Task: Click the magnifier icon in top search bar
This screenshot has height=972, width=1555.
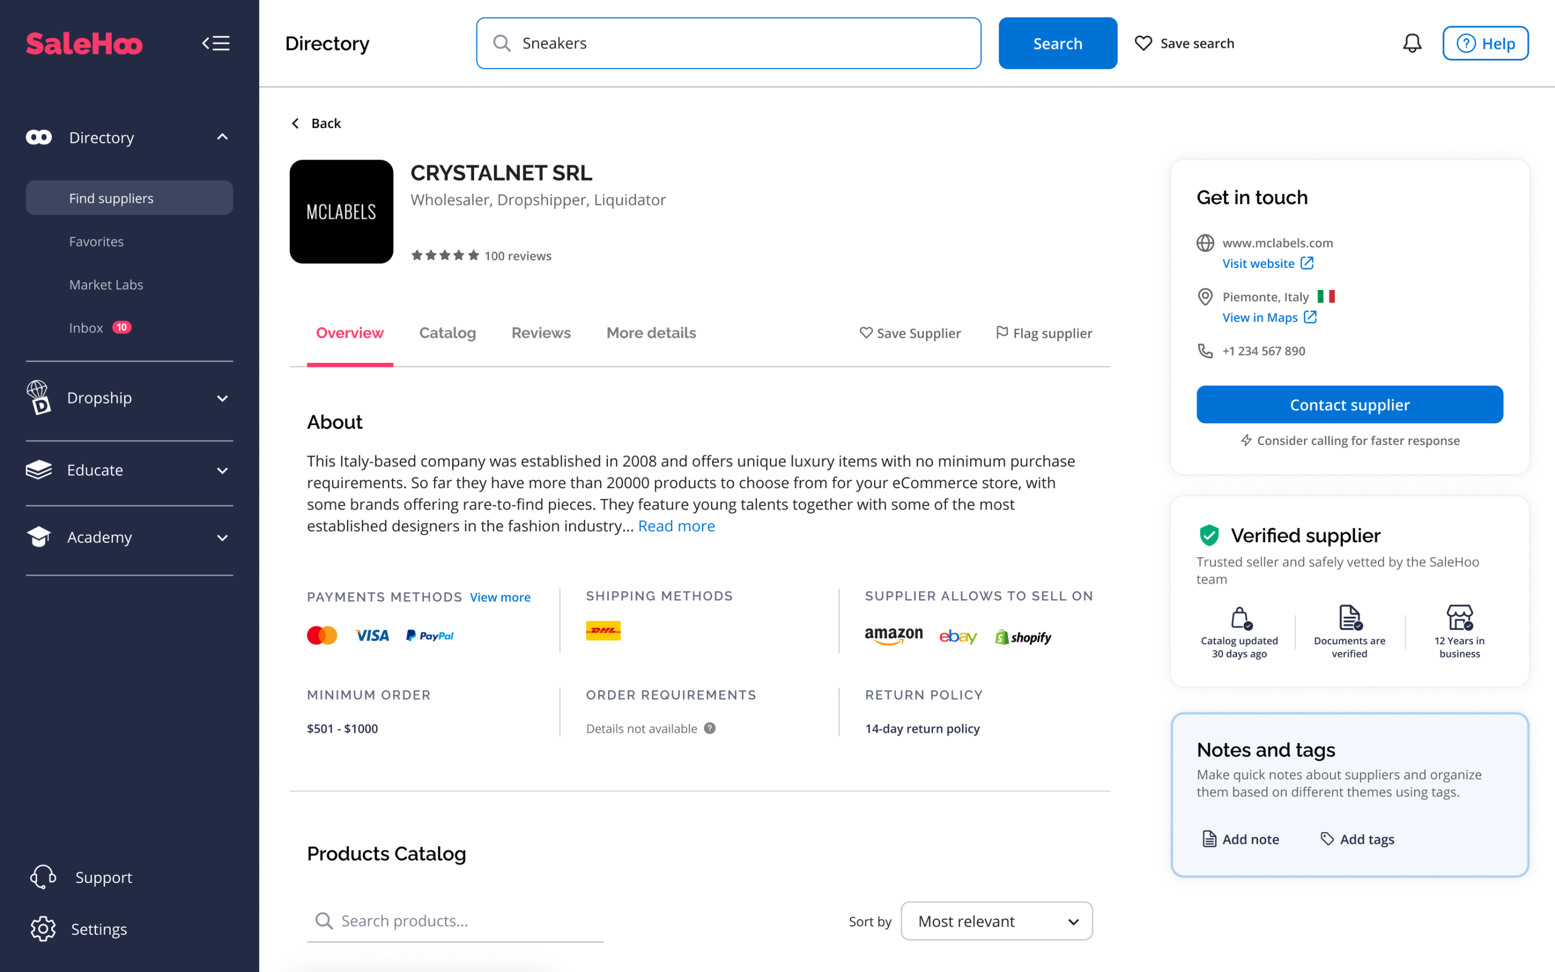Action: pyautogui.click(x=501, y=43)
